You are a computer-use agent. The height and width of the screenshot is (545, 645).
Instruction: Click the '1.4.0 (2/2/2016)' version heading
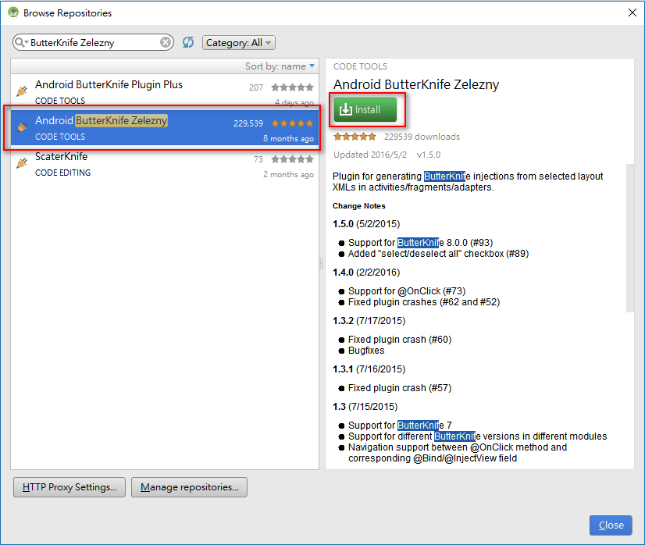click(x=366, y=272)
